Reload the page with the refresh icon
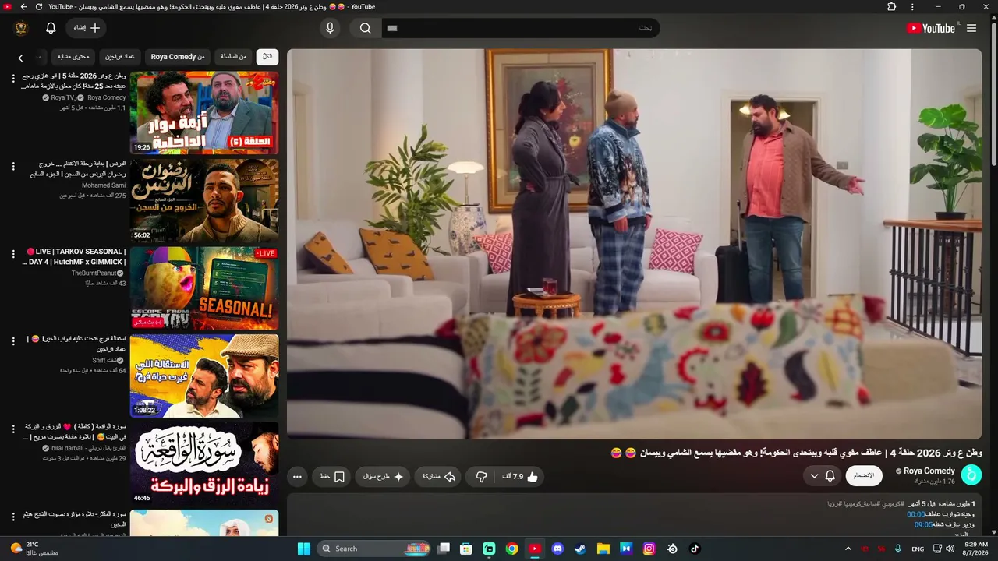 pos(37,7)
